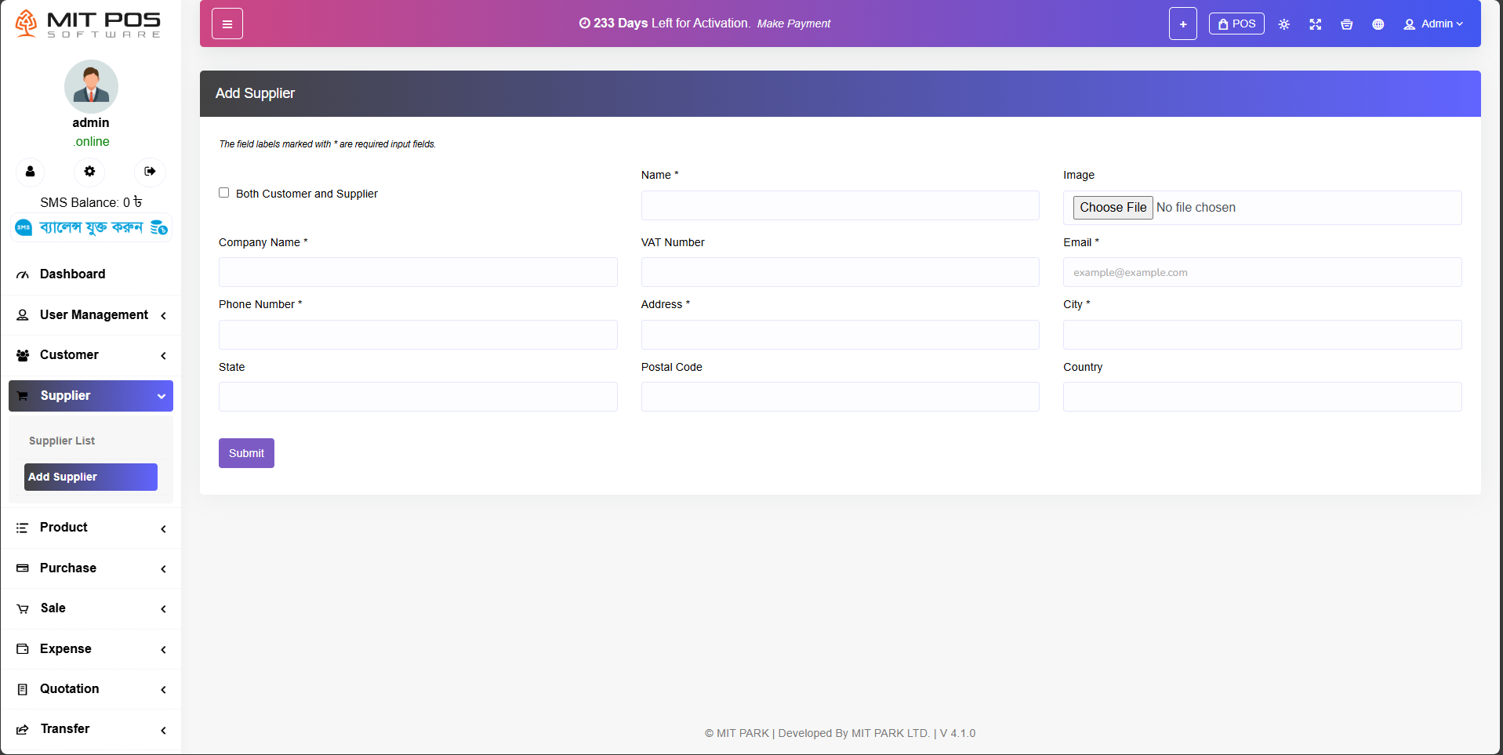Open the basket icon in top bar

[x=1346, y=24]
